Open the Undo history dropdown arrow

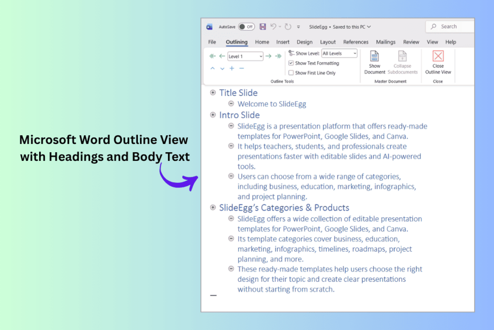(x=280, y=27)
